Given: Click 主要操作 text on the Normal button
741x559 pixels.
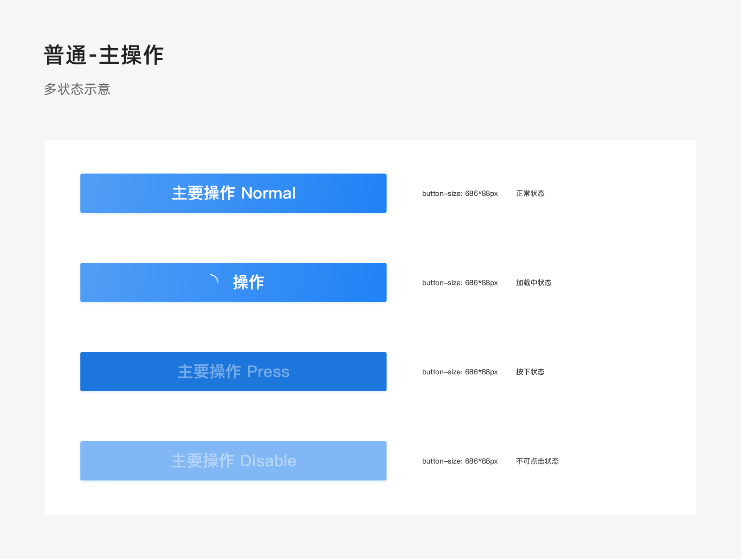Looking at the screenshot, I should pos(204,193).
